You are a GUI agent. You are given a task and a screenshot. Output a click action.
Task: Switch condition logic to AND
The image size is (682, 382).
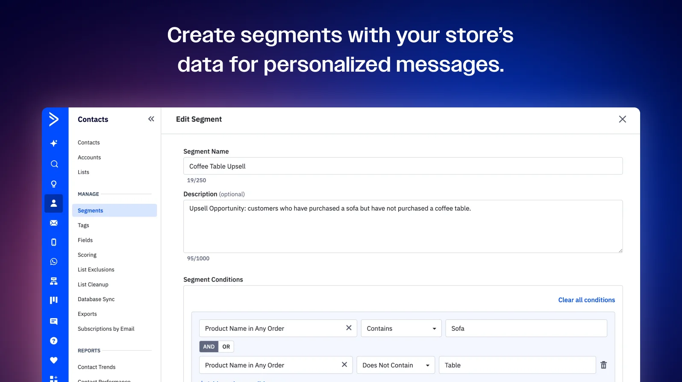click(x=209, y=347)
